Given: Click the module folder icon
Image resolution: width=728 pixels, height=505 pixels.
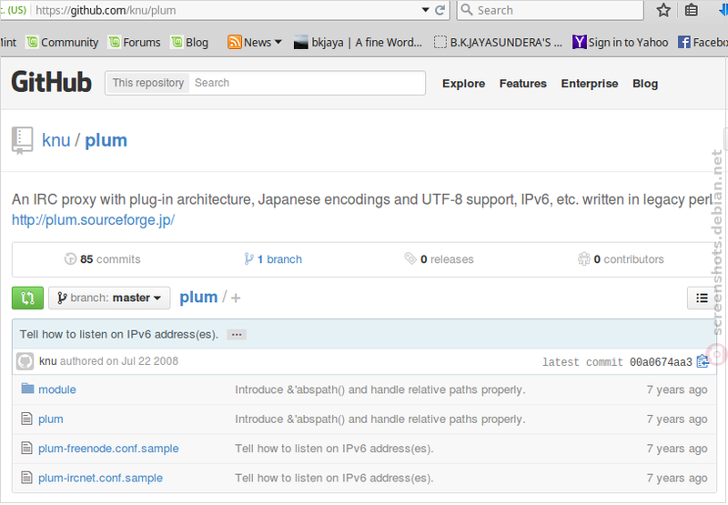Looking at the screenshot, I should pos(27,389).
